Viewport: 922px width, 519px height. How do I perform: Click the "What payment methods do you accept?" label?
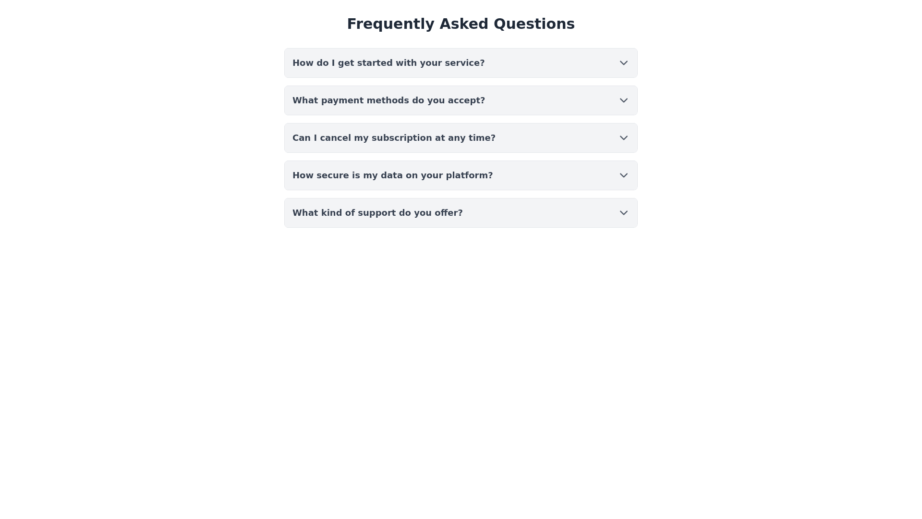point(388,100)
